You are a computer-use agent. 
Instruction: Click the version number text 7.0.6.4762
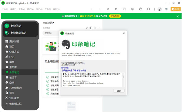[66, 53]
